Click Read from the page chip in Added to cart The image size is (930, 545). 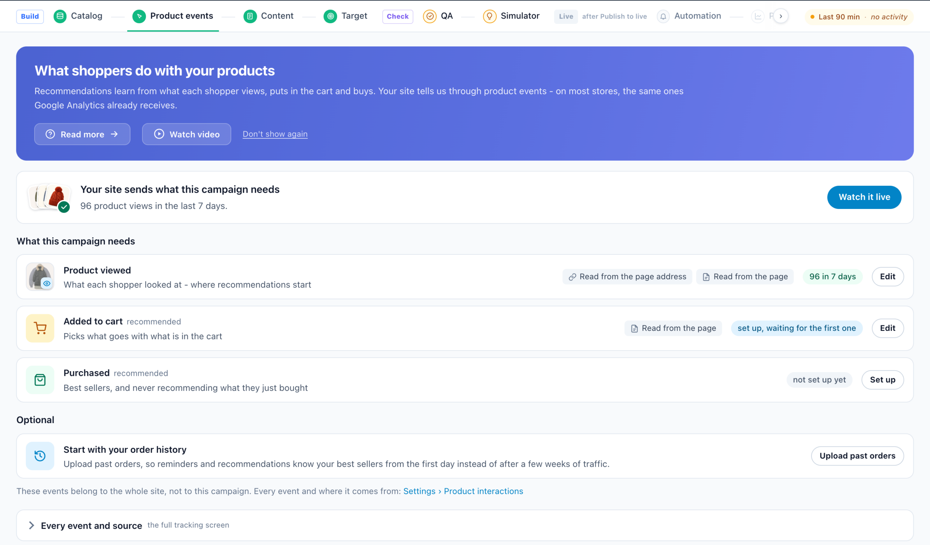pos(673,328)
